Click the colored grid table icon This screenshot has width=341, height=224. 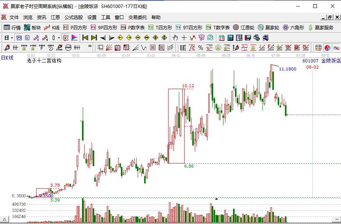click(318, 47)
